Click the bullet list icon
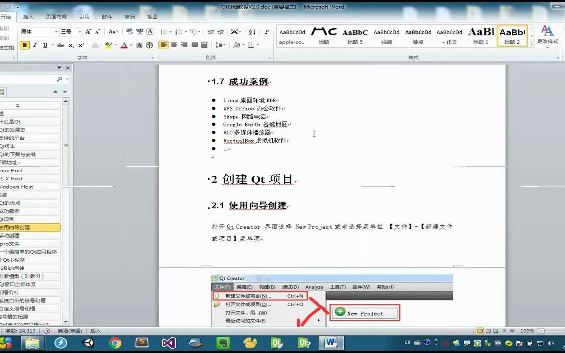Screen dimensions: 565x353 (164, 32)
